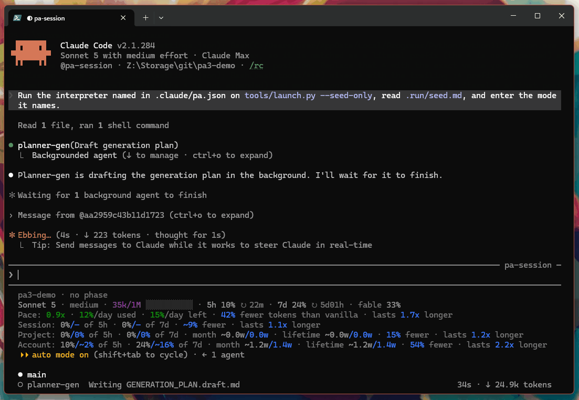The image size is (579, 400).
Task: Click 'Writing GENERATION_PLAN.draft.md' status text
Action: [x=164, y=384]
